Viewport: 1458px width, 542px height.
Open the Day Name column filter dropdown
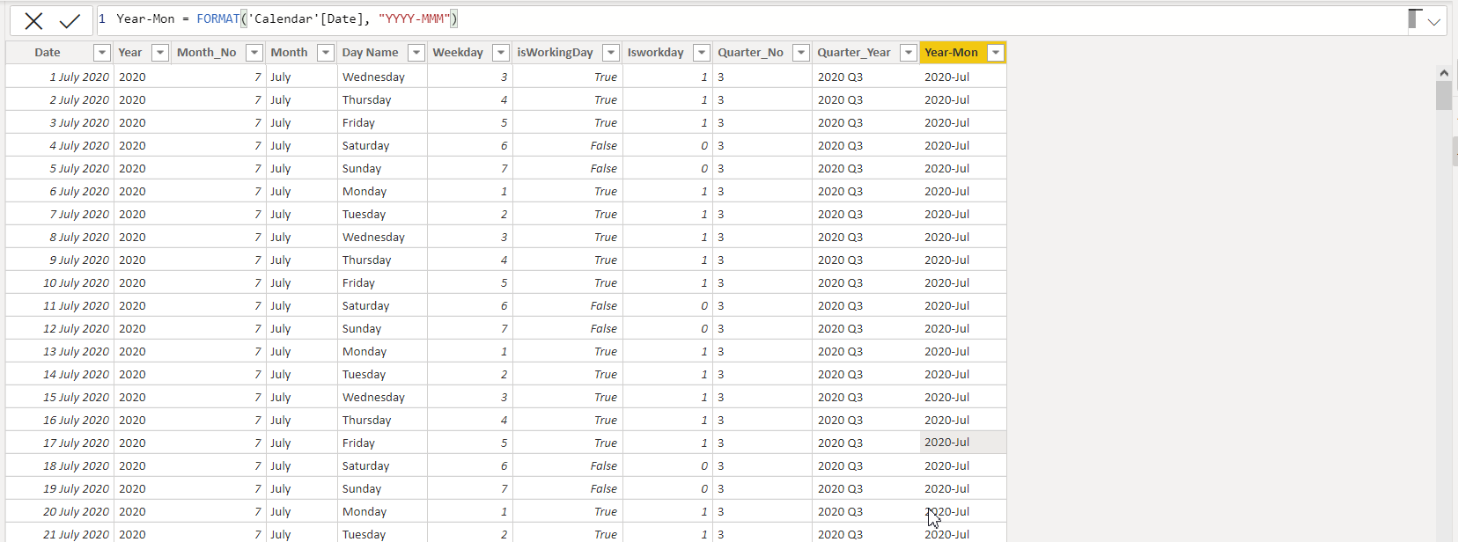(416, 53)
